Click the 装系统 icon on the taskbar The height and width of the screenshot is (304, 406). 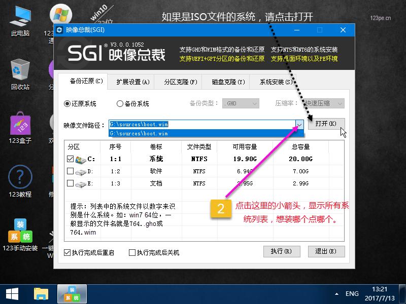coord(71,293)
